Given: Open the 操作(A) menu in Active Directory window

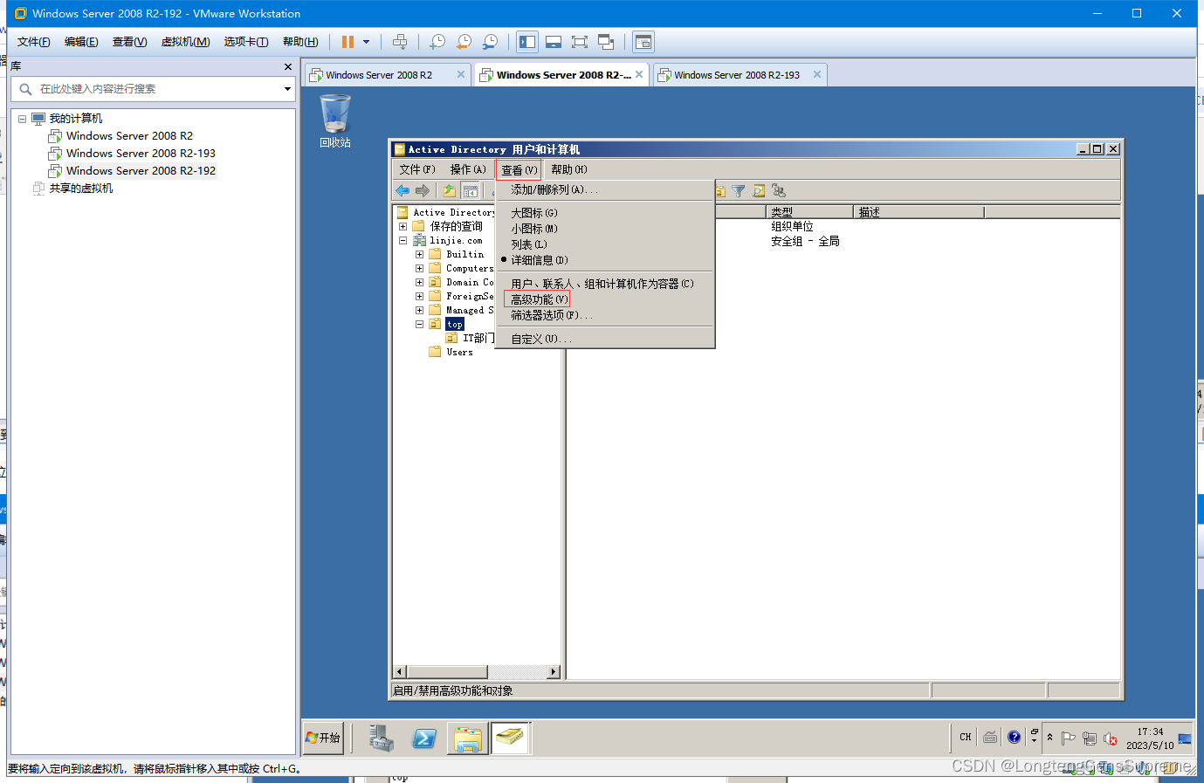Looking at the screenshot, I should coord(468,169).
